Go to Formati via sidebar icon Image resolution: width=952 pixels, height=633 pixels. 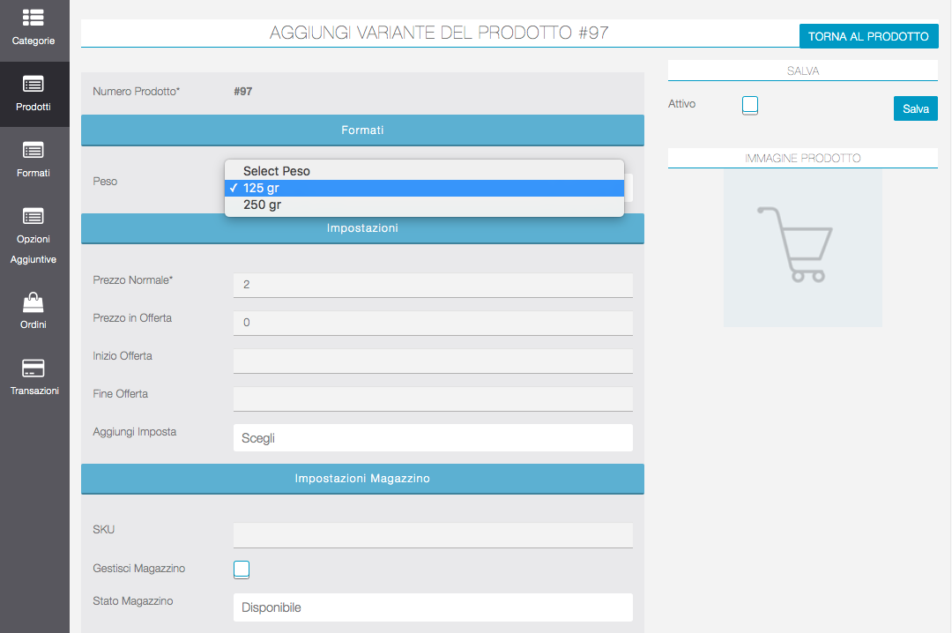33,151
